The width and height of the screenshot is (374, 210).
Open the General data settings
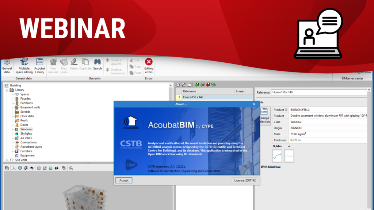pos(7,66)
